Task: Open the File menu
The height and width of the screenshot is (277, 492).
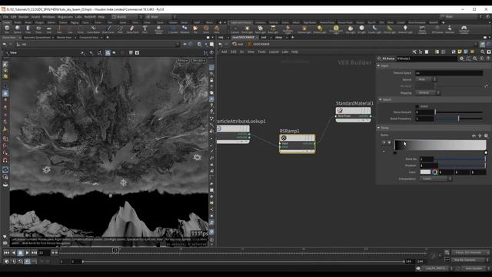Action: [5, 17]
